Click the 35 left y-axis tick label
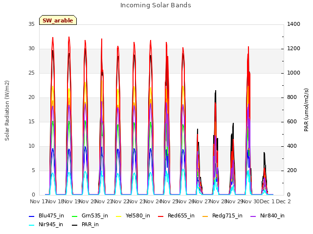This screenshot has width=313, height=234. 31,24
